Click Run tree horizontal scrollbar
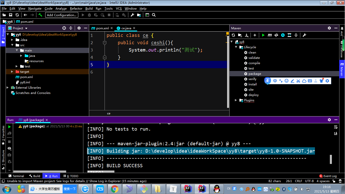Image resolution: width=345 pixels, height=194 pixels. point(40,172)
